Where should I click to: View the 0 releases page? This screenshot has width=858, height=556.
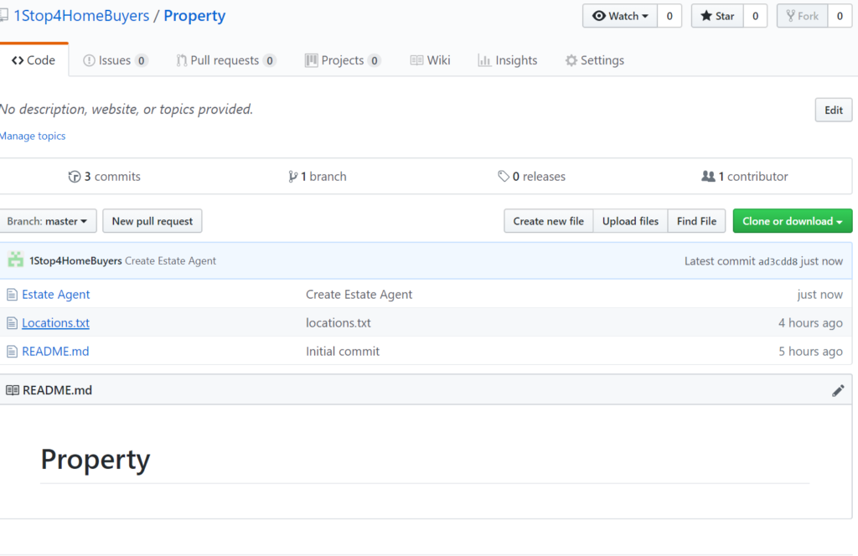point(531,177)
